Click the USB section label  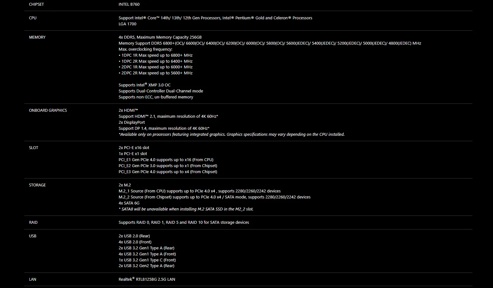(33, 236)
